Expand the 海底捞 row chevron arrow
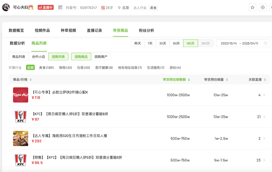The height and width of the screenshot is (172, 272). 264,138
